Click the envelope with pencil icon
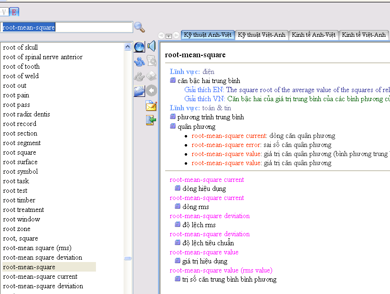 (x=151, y=105)
